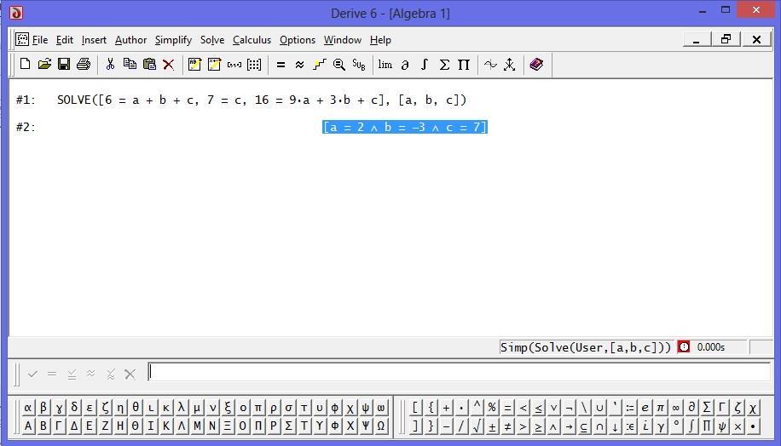Insert infinity ∞ symbol from palette
Viewport: 781px width, 446px height.
pos(676,408)
